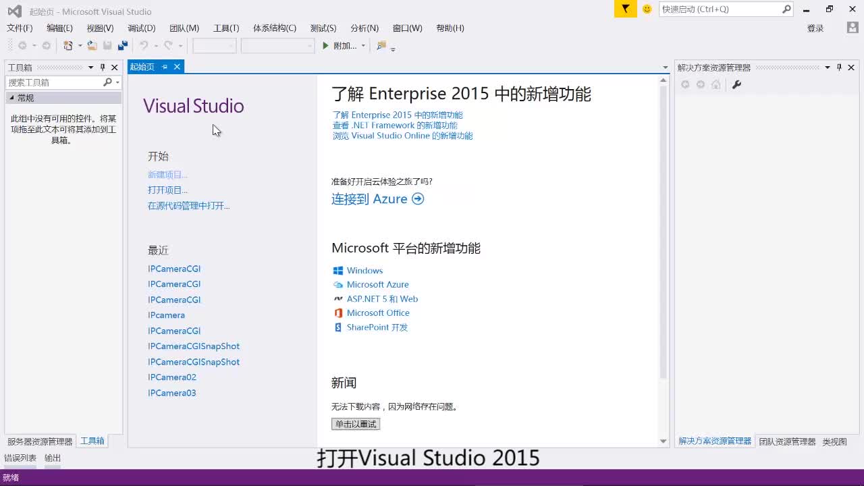Switch to 类视图 tab

pos(834,441)
